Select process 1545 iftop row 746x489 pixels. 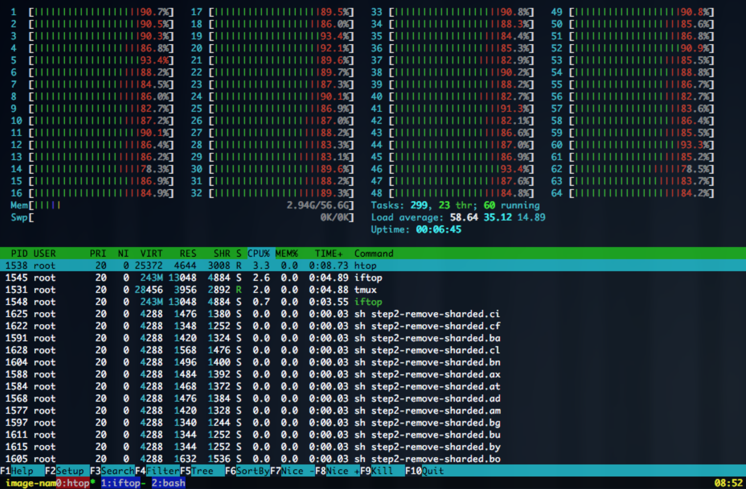click(218, 278)
